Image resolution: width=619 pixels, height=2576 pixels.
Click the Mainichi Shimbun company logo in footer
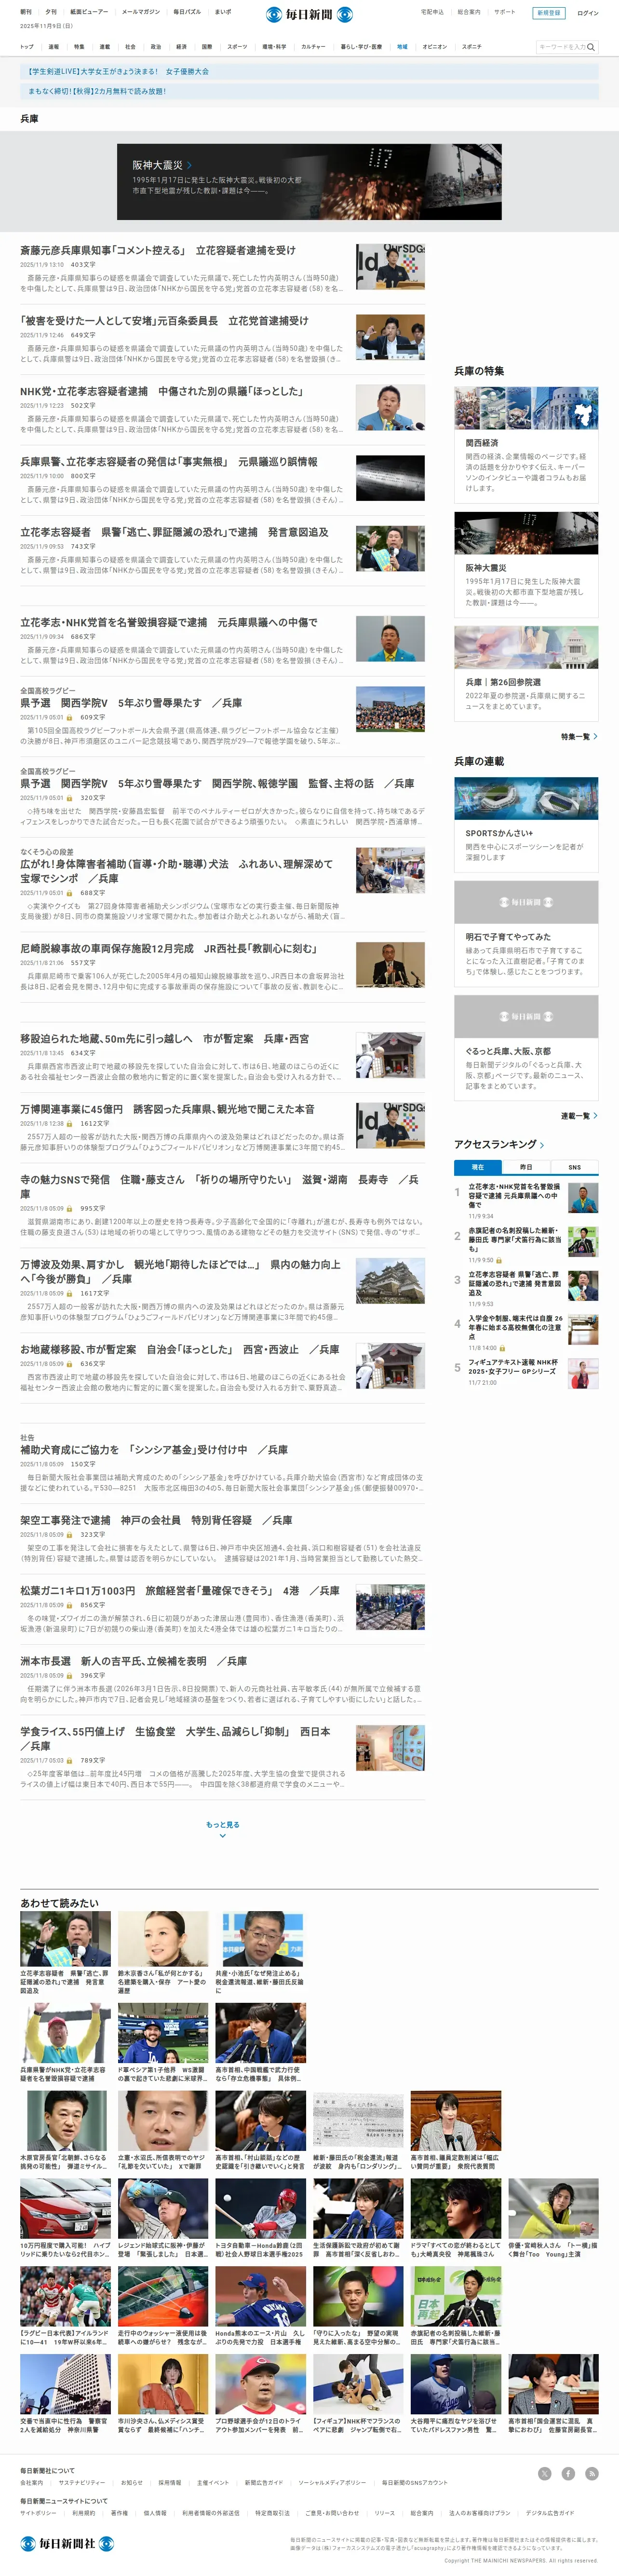pos(68,2543)
